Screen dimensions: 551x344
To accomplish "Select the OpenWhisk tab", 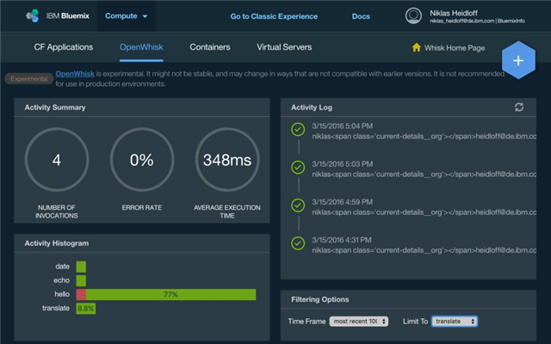I will tap(141, 47).
